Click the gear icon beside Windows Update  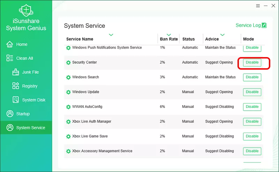coord(68,92)
